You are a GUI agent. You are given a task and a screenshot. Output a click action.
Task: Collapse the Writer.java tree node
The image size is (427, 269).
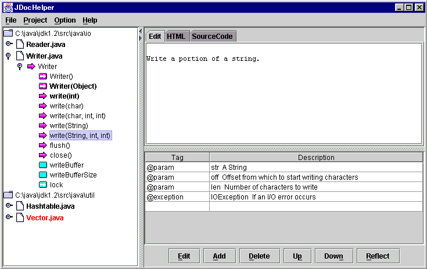[x=9, y=56]
